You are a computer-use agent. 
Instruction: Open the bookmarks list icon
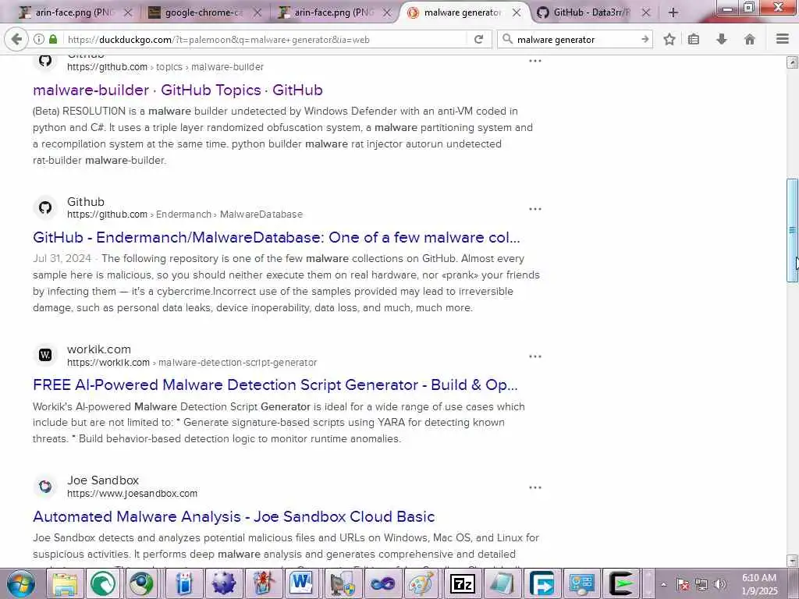point(694,39)
